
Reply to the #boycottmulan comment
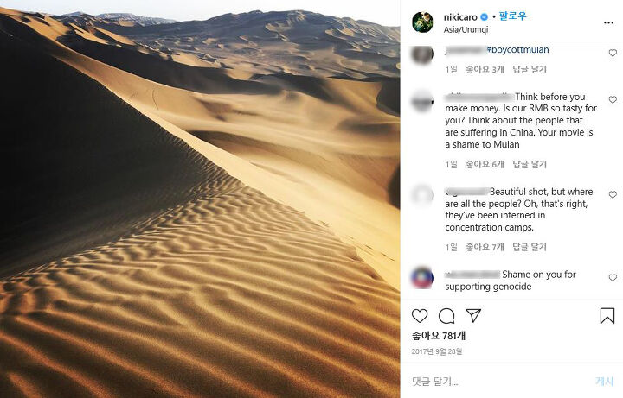pos(530,69)
